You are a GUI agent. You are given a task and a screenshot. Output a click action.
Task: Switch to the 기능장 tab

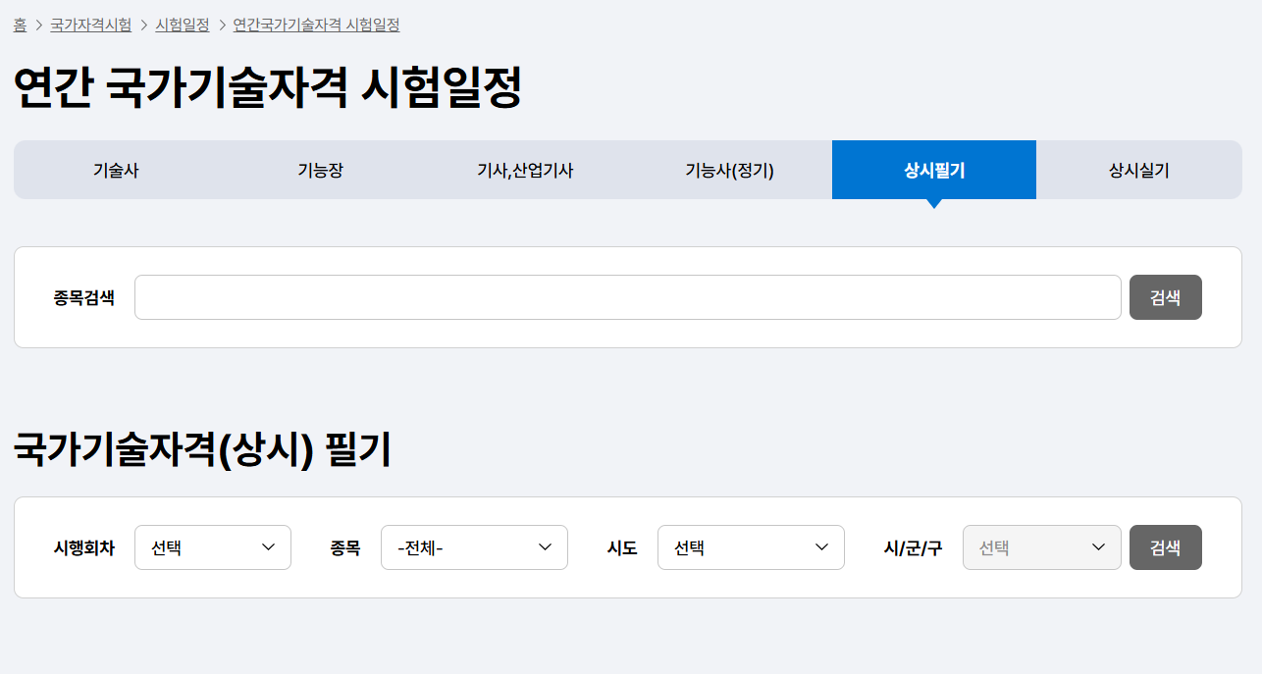tap(320, 170)
